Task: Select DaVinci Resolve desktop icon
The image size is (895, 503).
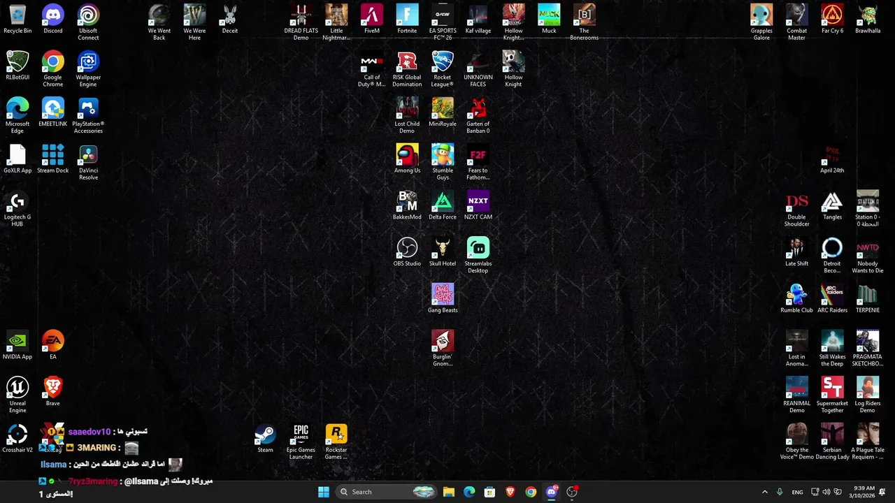Action: 88,162
